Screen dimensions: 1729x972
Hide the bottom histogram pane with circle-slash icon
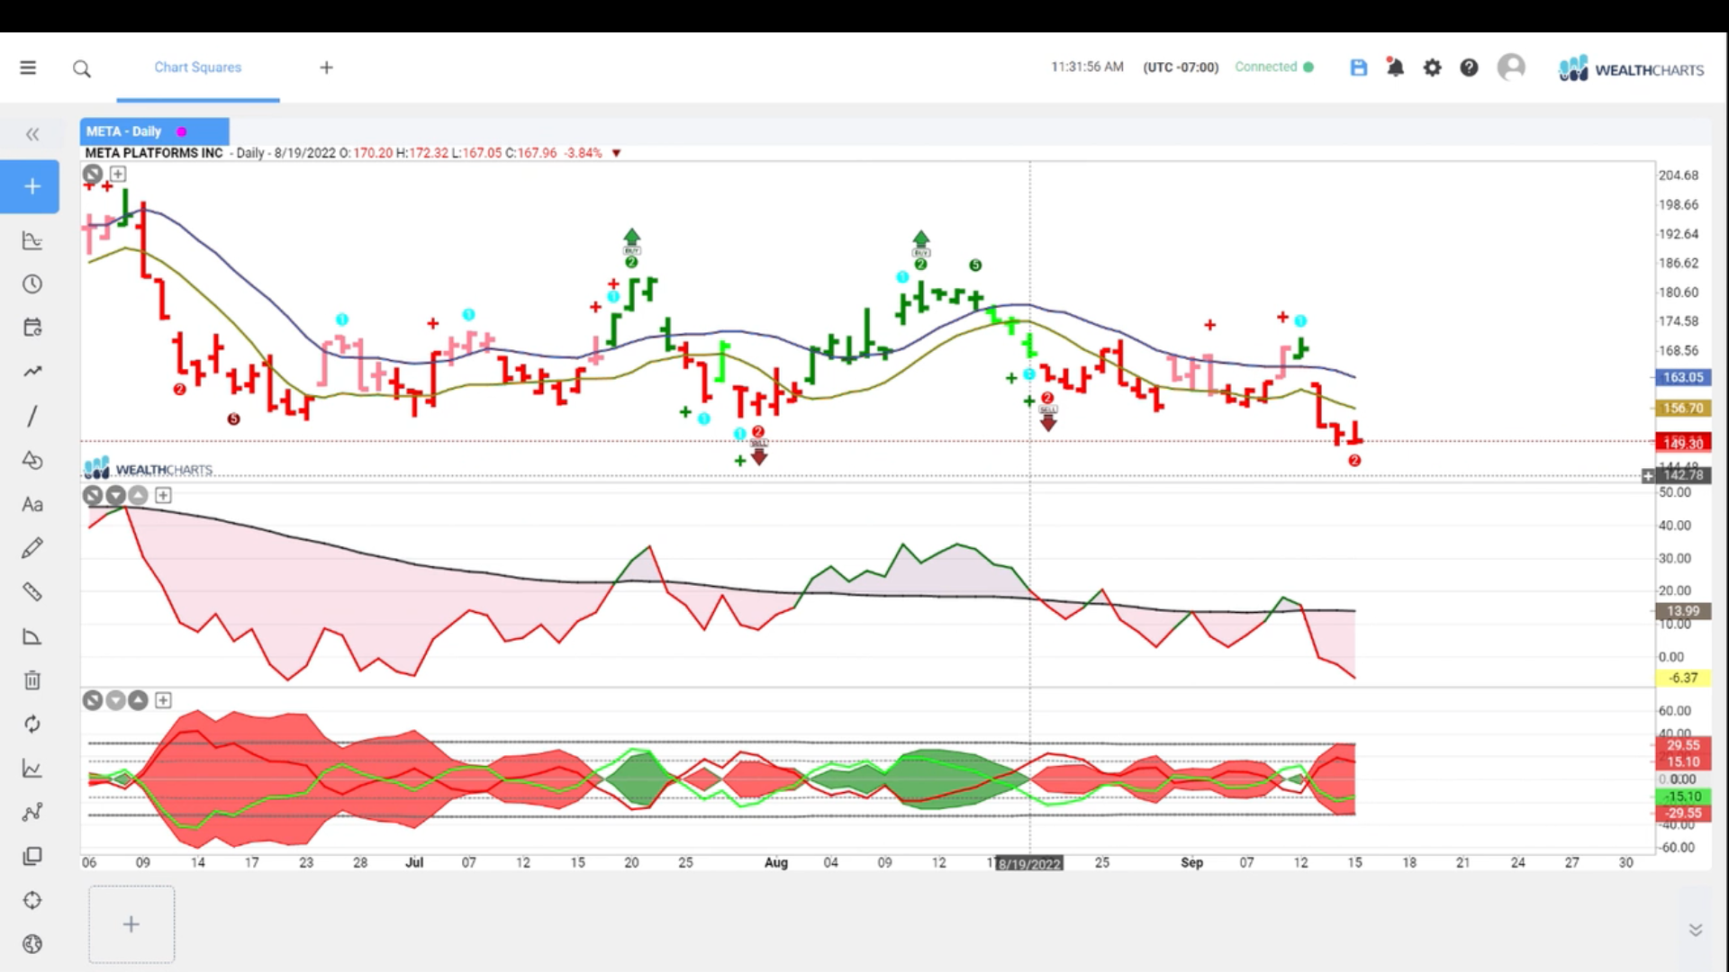[93, 700]
